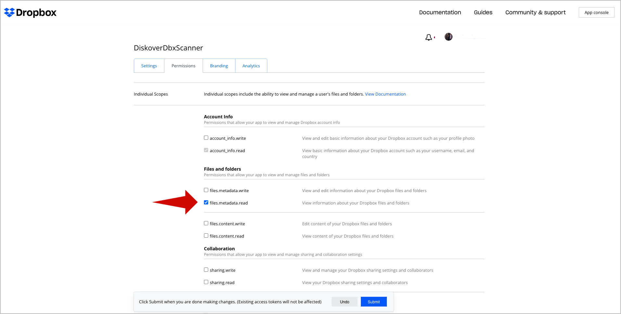
Task: Click the Submit button
Action: pyautogui.click(x=374, y=302)
